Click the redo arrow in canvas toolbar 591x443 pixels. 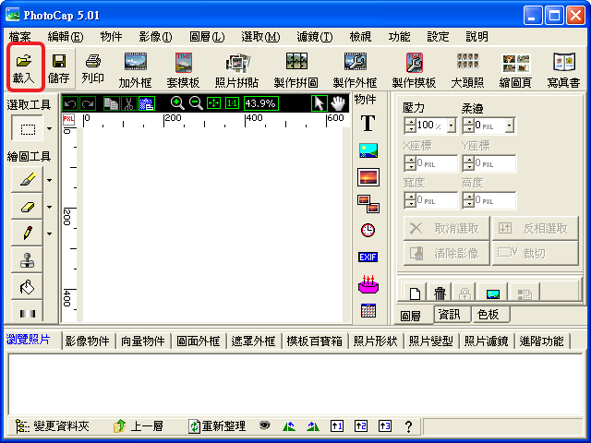(88, 103)
